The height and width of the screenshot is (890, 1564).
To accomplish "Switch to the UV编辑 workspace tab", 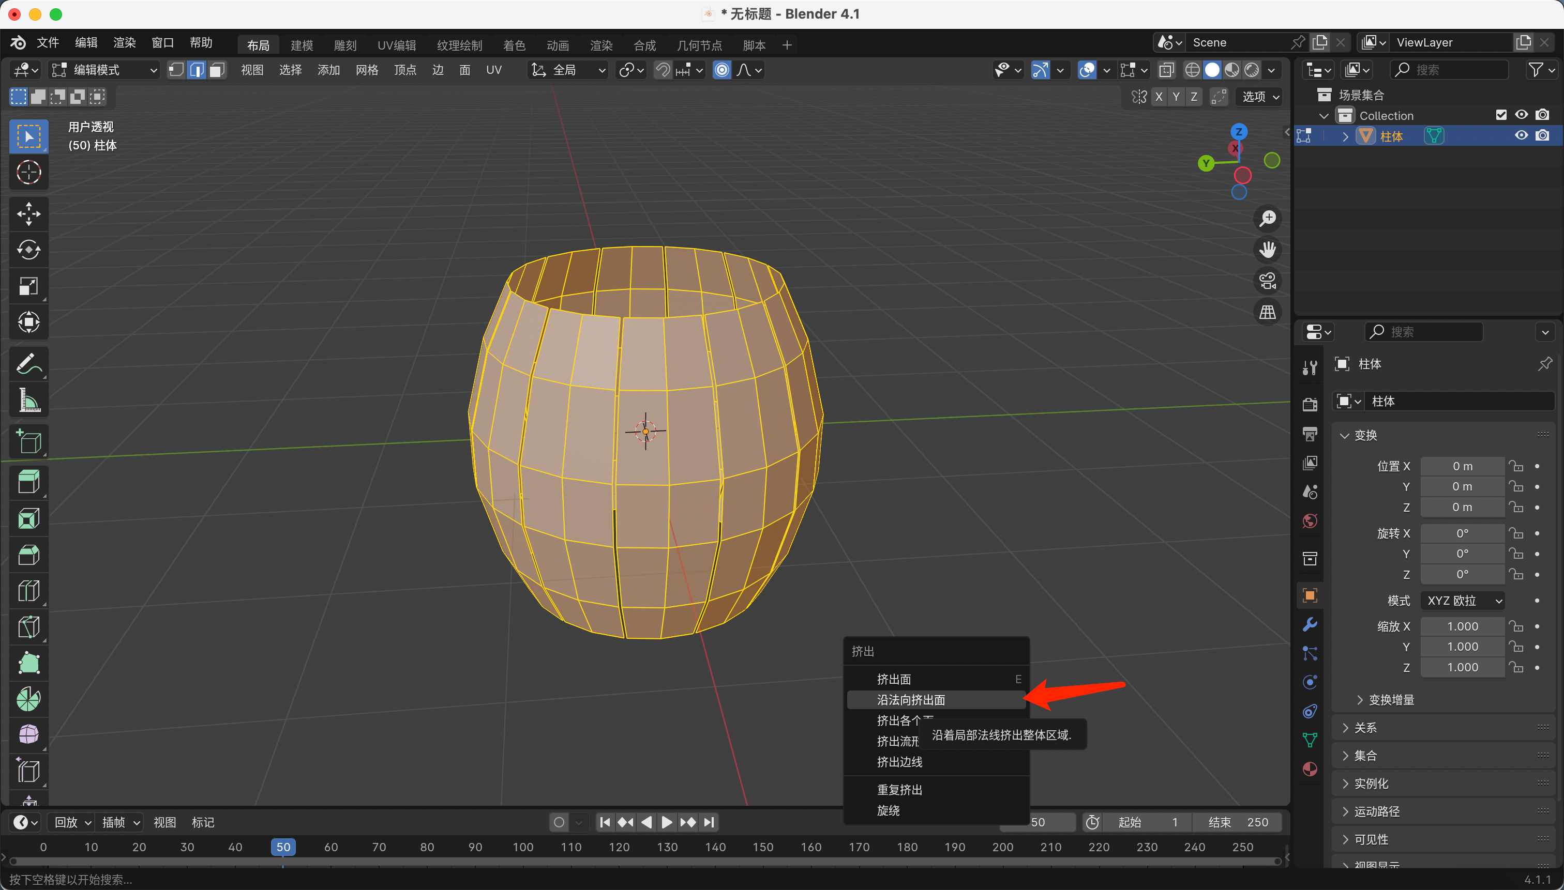I will (x=396, y=45).
